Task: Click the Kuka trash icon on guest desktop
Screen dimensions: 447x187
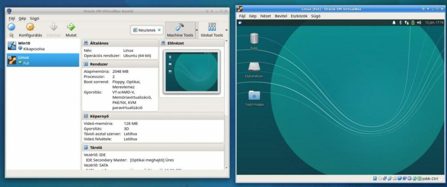Action: coord(254,38)
